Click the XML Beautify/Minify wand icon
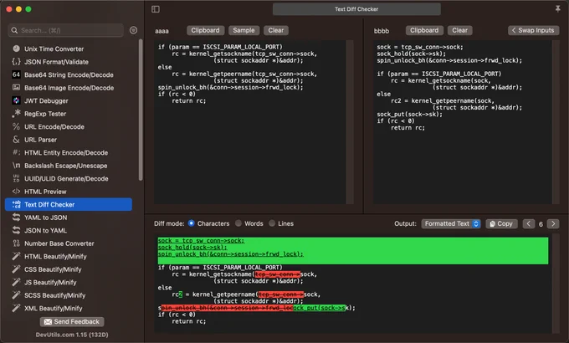 click(16, 308)
